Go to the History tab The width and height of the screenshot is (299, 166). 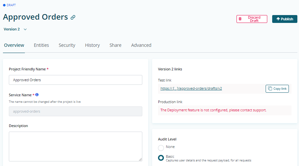pyautogui.click(x=92, y=45)
